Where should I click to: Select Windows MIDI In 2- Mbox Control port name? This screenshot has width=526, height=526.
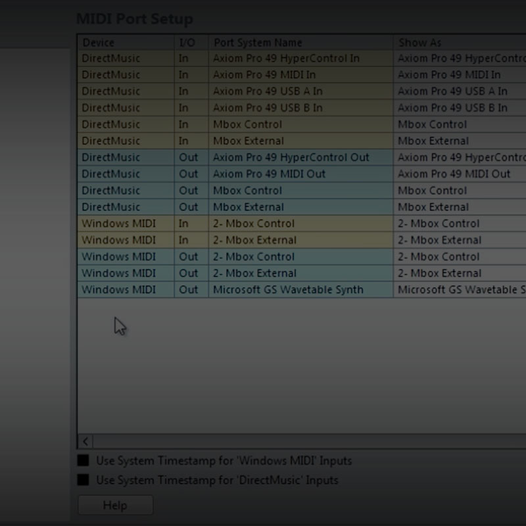point(301,224)
